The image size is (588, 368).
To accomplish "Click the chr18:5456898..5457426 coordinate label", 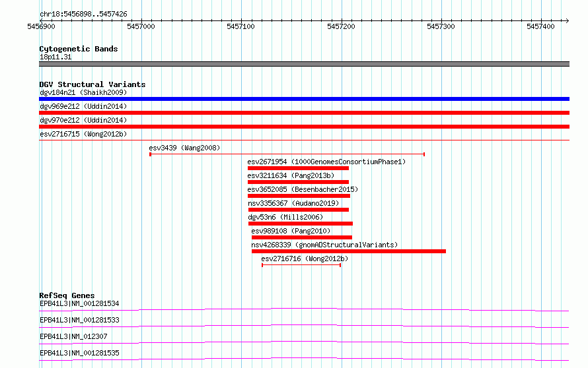I will coord(83,14).
